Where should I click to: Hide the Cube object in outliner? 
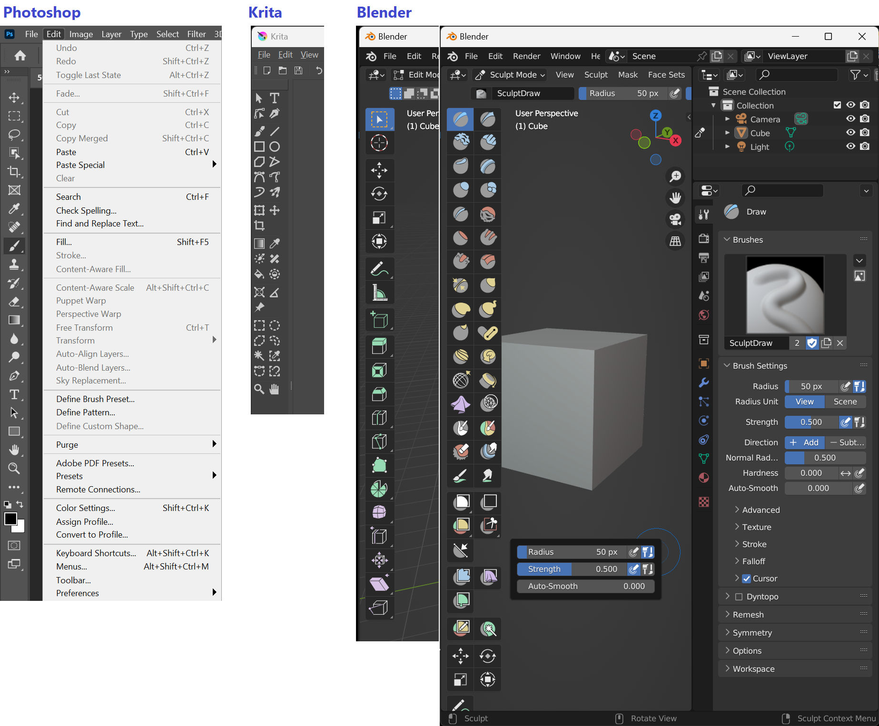[850, 133]
